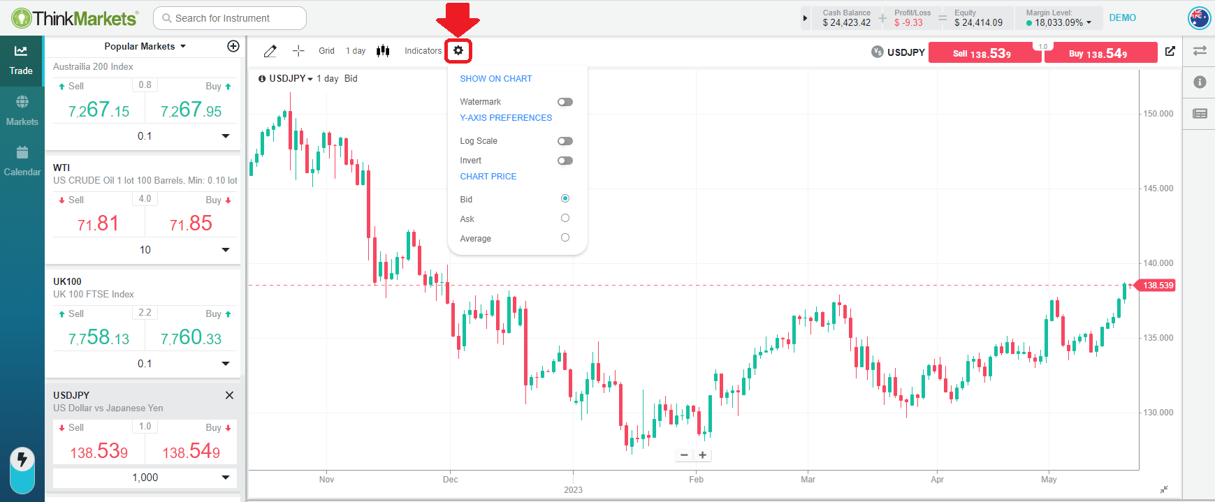Switch to the Trade sidebar tab

[x=21, y=61]
